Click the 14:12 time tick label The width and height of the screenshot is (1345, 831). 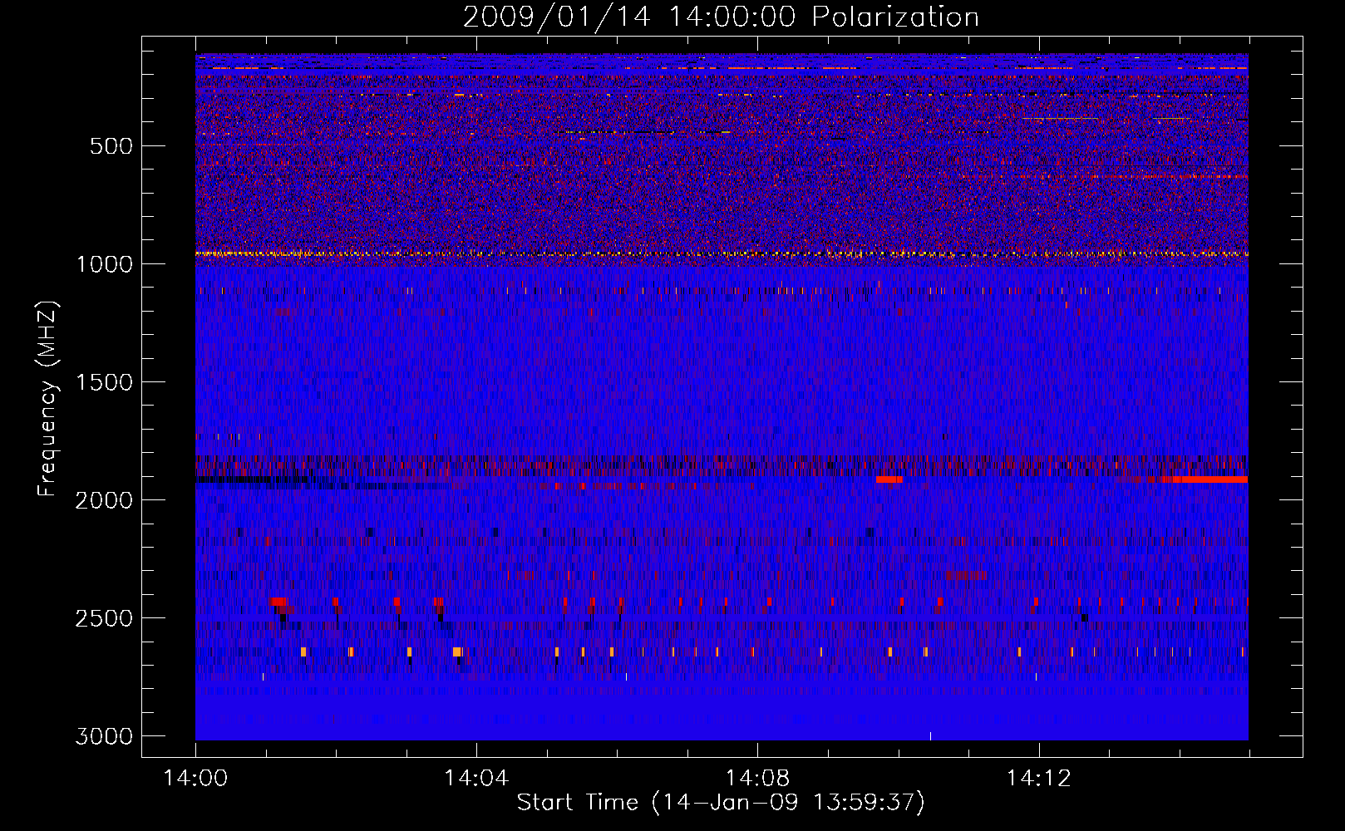coord(1038,779)
